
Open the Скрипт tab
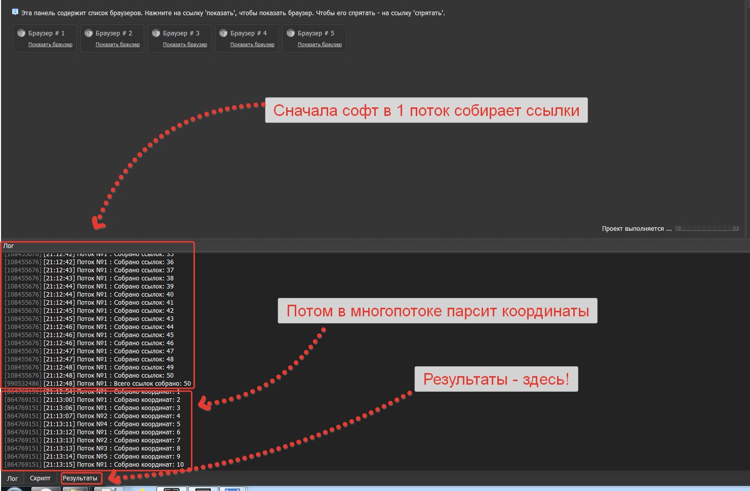(40, 478)
